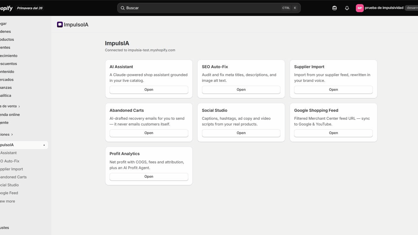Viewport: 418px width, 235px height.
Task: Click View more in the sidebar
Action: tap(8, 201)
